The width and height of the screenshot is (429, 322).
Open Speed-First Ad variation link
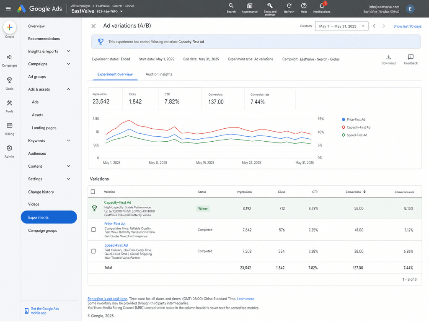pos(116,246)
